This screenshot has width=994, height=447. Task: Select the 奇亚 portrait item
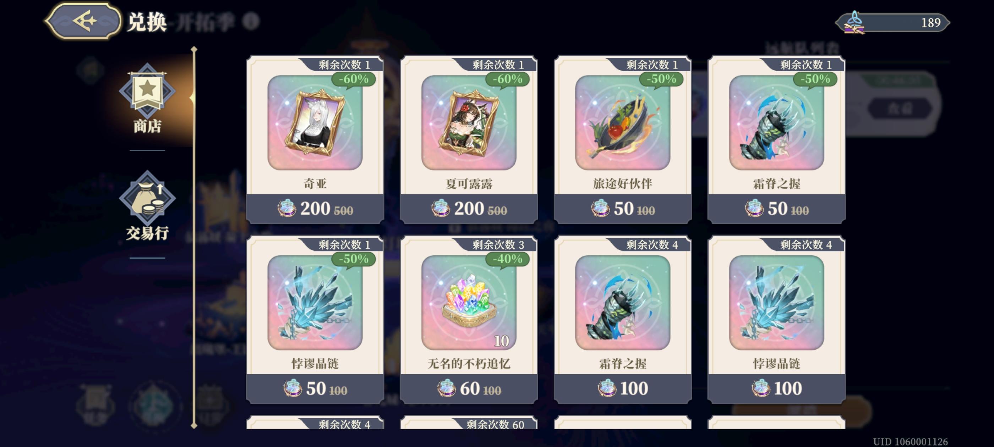[315, 123]
